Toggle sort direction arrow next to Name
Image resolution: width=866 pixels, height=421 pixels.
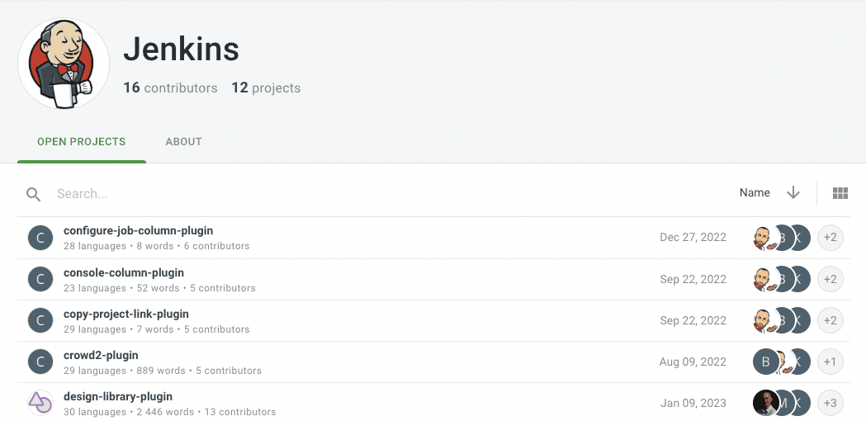[793, 192]
